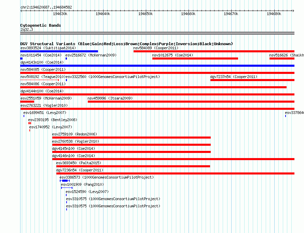Open variant dgv4143n100 (Coe2014) label
Screen dimensions: 304x233
tap(42, 62)
